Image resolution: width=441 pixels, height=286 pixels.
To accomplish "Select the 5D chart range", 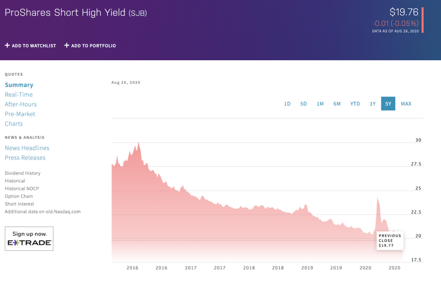I will [x=304, y=104].
